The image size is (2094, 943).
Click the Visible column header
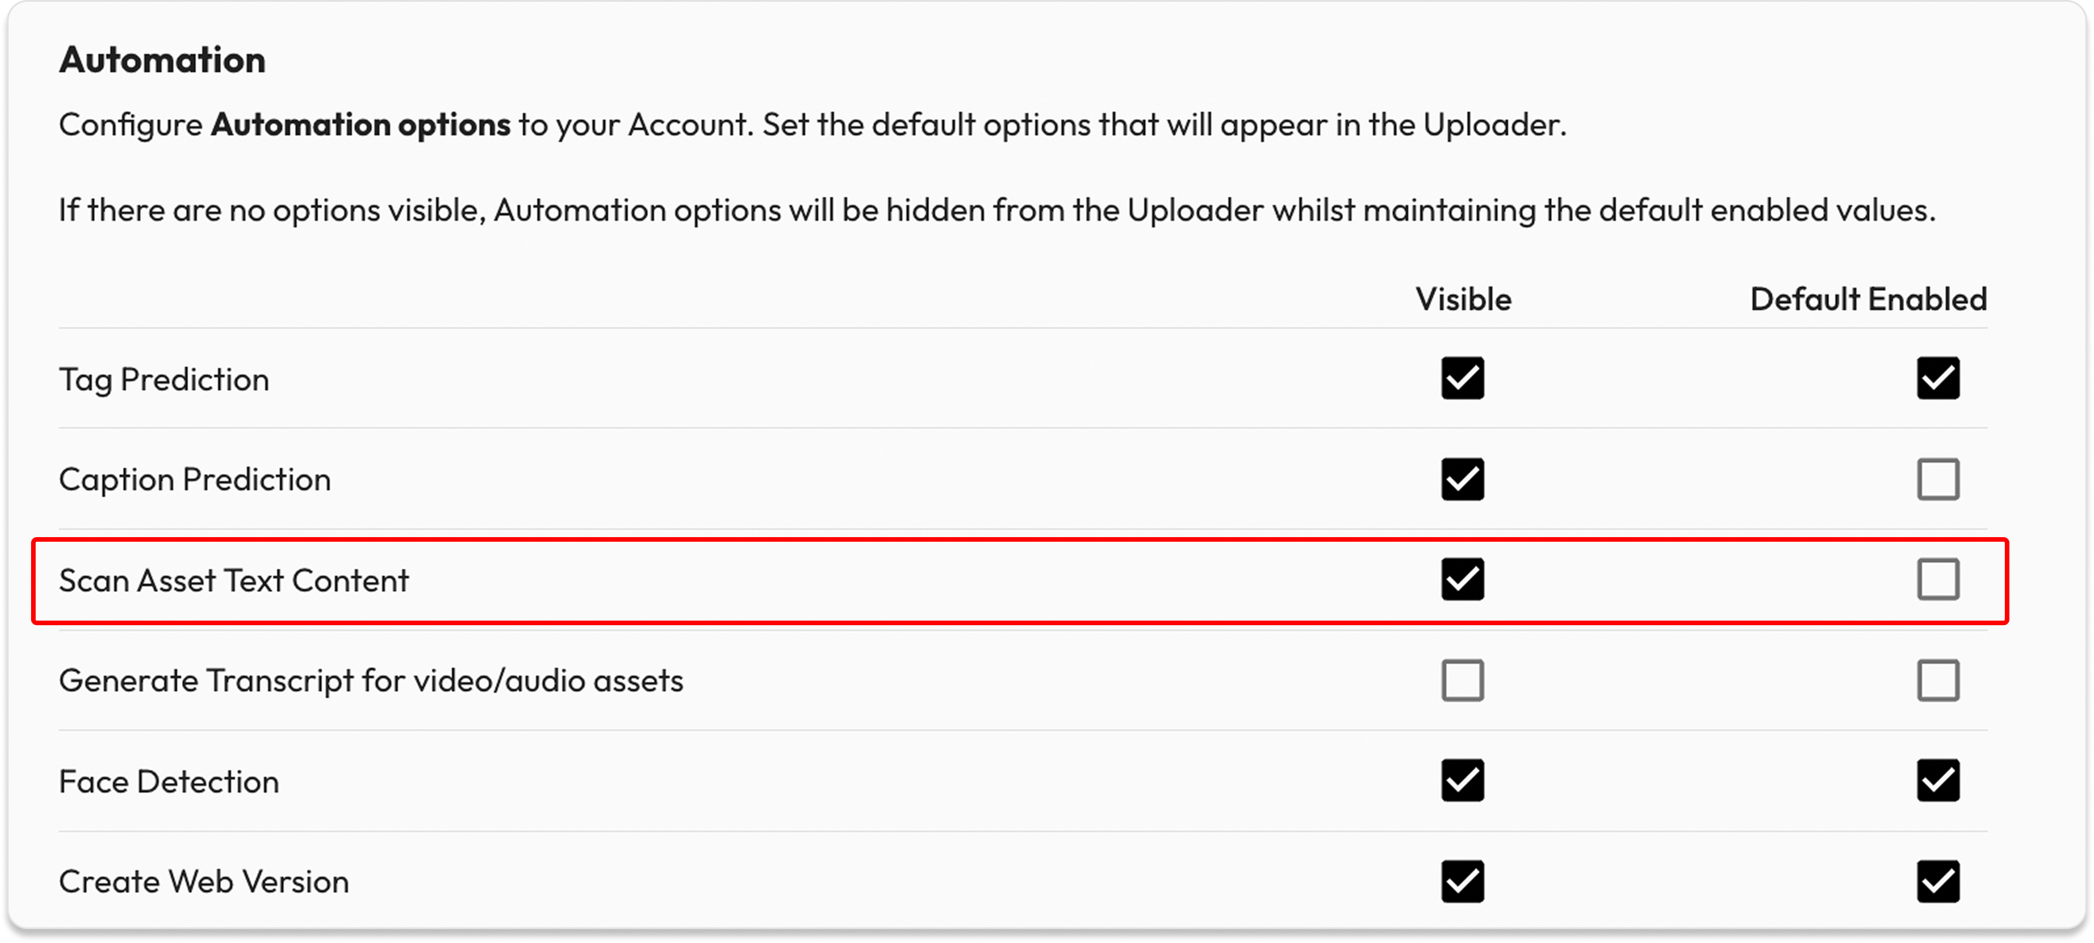pos(1463,299)
